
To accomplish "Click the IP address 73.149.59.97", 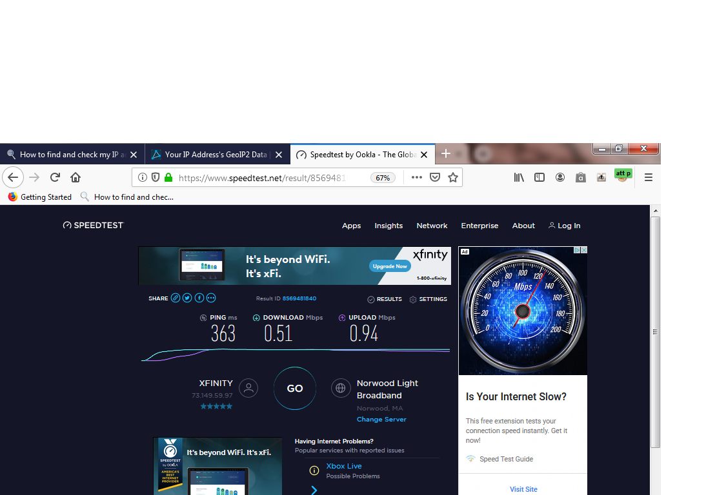I will click(212, 396).
